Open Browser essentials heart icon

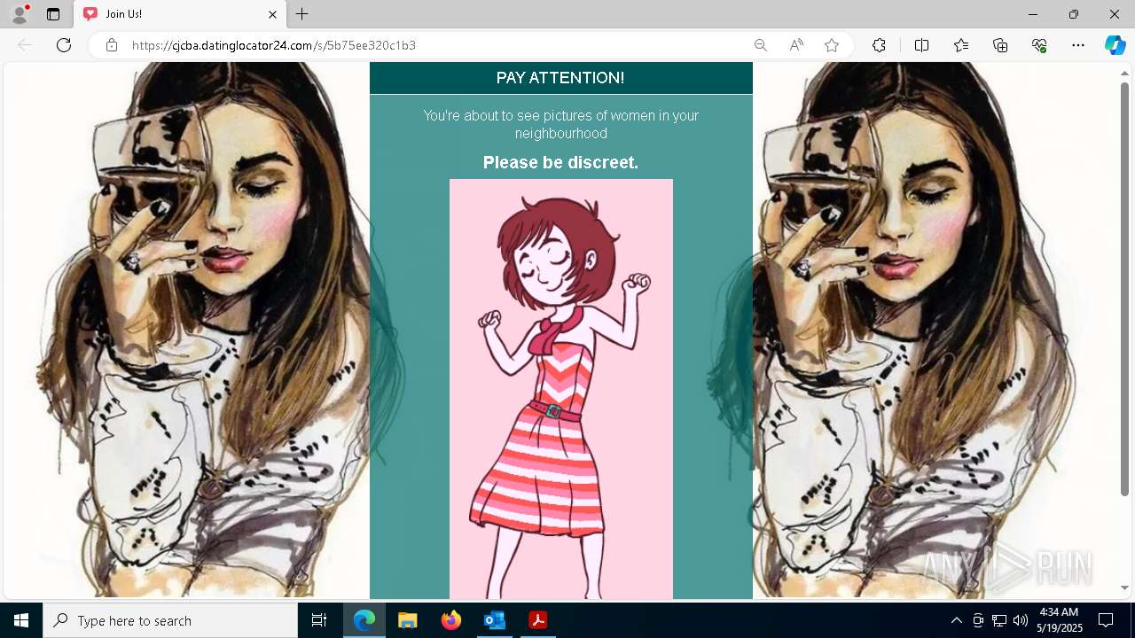(1039, 45)
